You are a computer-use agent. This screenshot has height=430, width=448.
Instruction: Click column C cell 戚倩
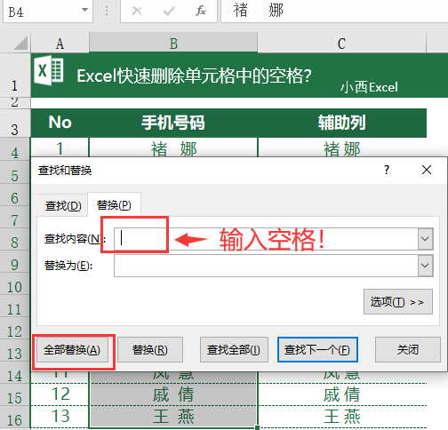coord(341,394)
